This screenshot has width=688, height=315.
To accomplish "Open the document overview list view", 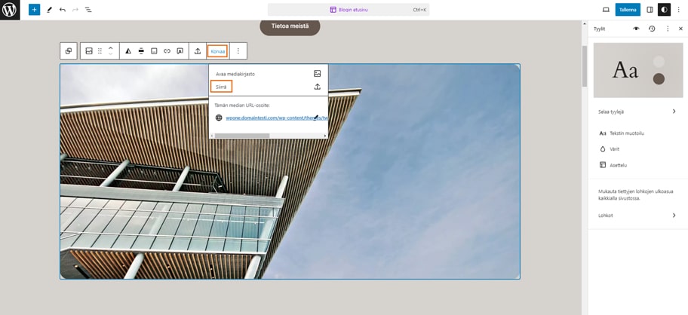I will tap(88, 10).
